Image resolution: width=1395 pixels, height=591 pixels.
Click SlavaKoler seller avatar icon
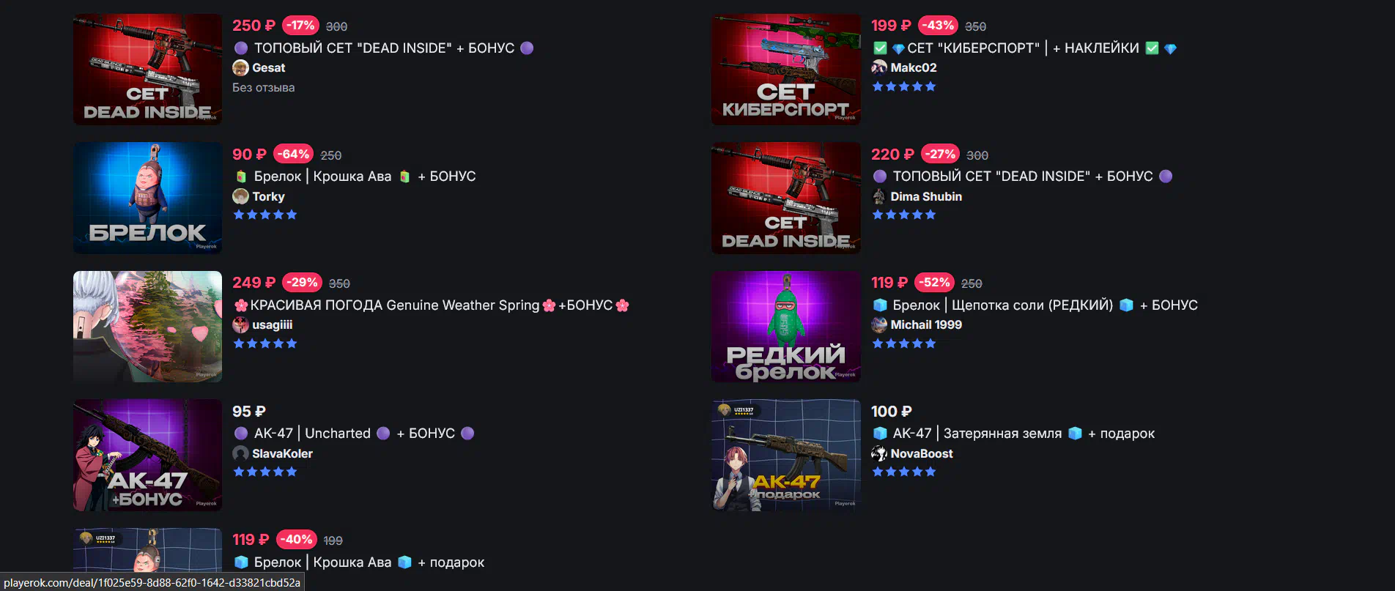click(240, 453)
